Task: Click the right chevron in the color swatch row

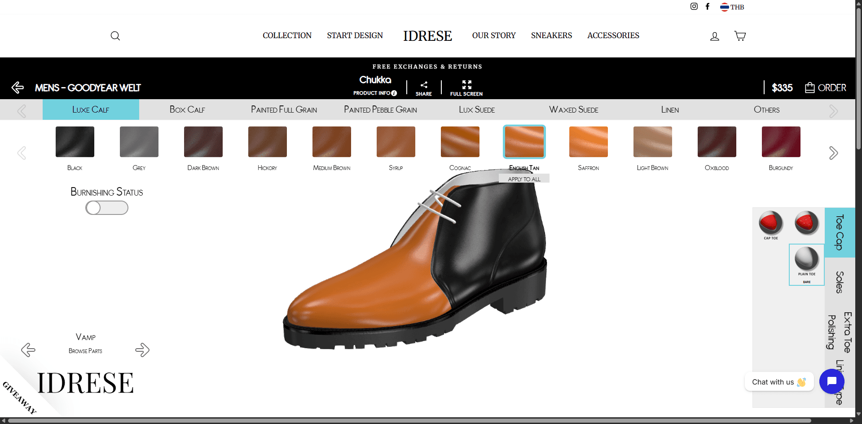Action: click(x=833, y=153)
